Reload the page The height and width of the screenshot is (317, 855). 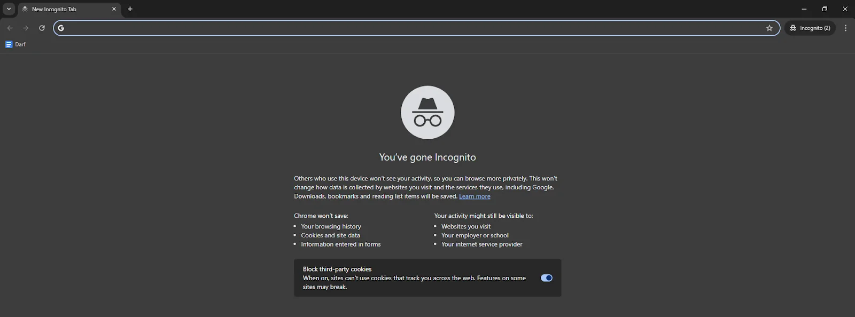coord(42,28)
